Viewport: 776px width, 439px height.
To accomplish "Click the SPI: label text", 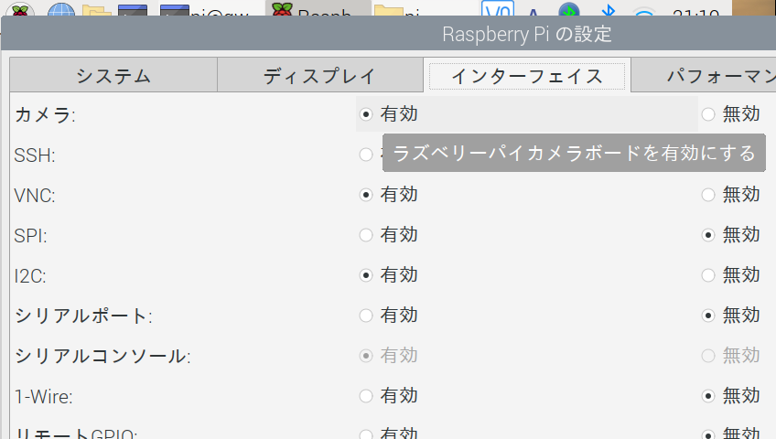I will [x=31, y=236].
